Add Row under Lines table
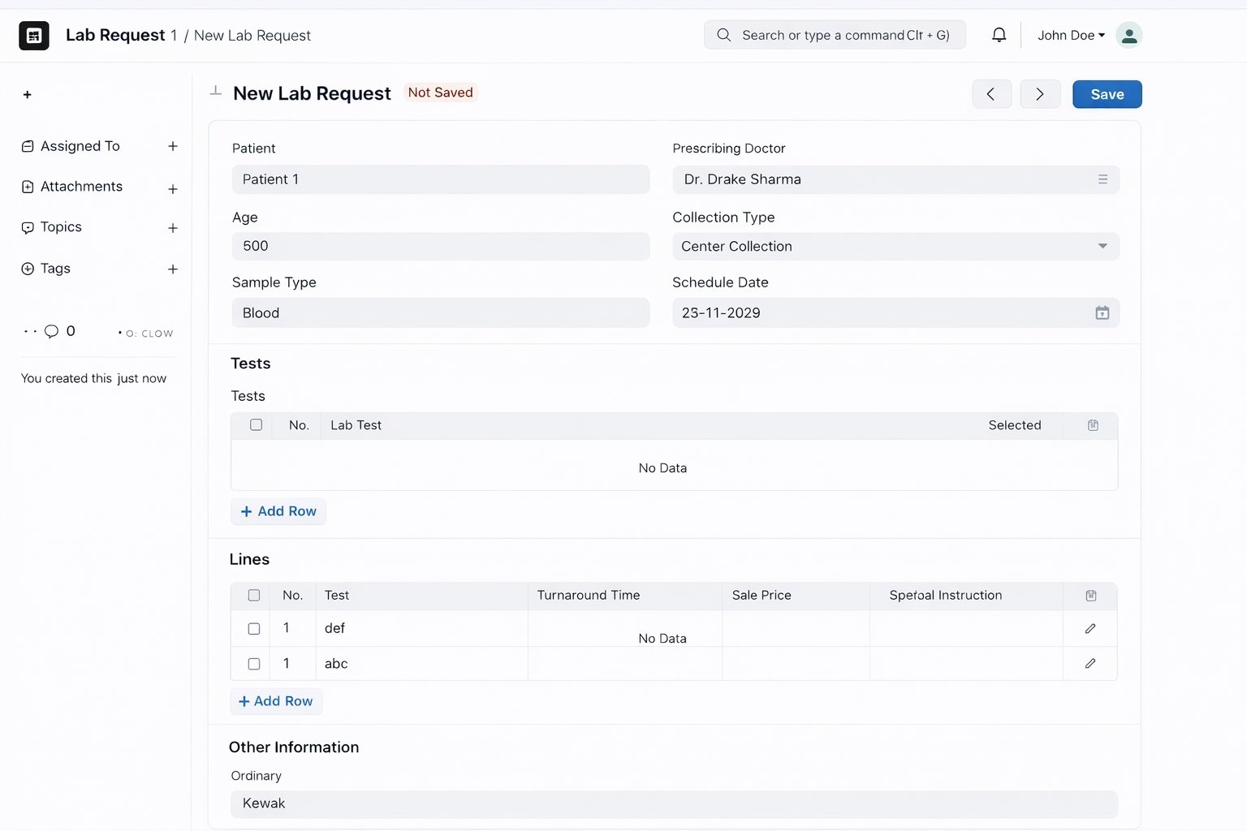Viewport: 1247px width, 831px height. (x=276, y=701)
